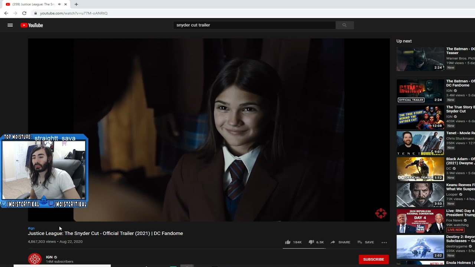Image resolution: width=475 pixels, height=267 pixels.
Task: Open the three-dot more actions menu
Action: click(x=384, y=243)
